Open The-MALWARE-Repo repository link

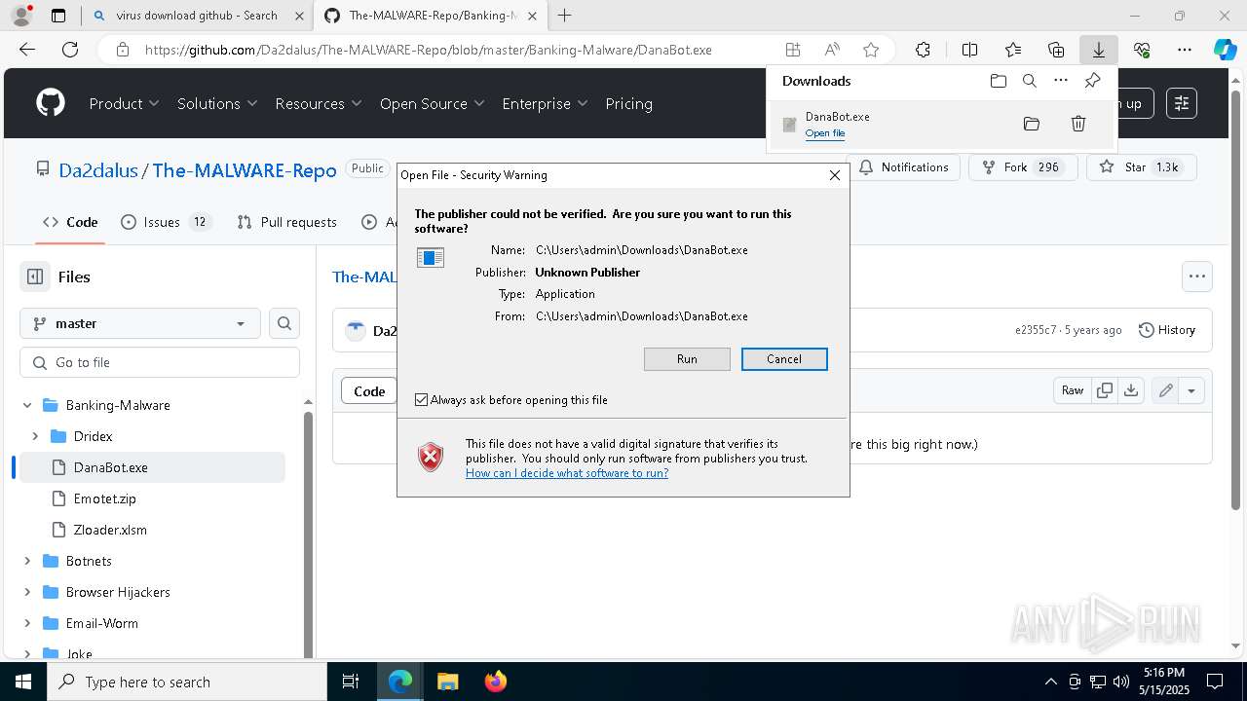pos(245,170)
